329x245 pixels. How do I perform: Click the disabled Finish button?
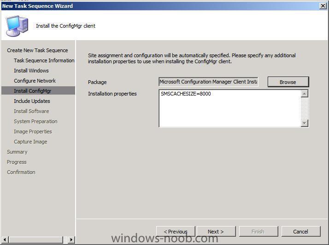click(258, 232)
